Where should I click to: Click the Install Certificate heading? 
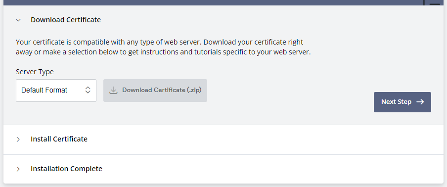point(59,139)
